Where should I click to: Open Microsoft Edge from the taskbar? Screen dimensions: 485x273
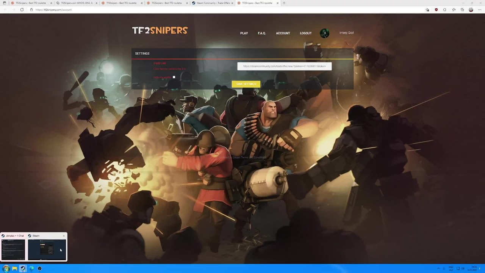(31, 268)
